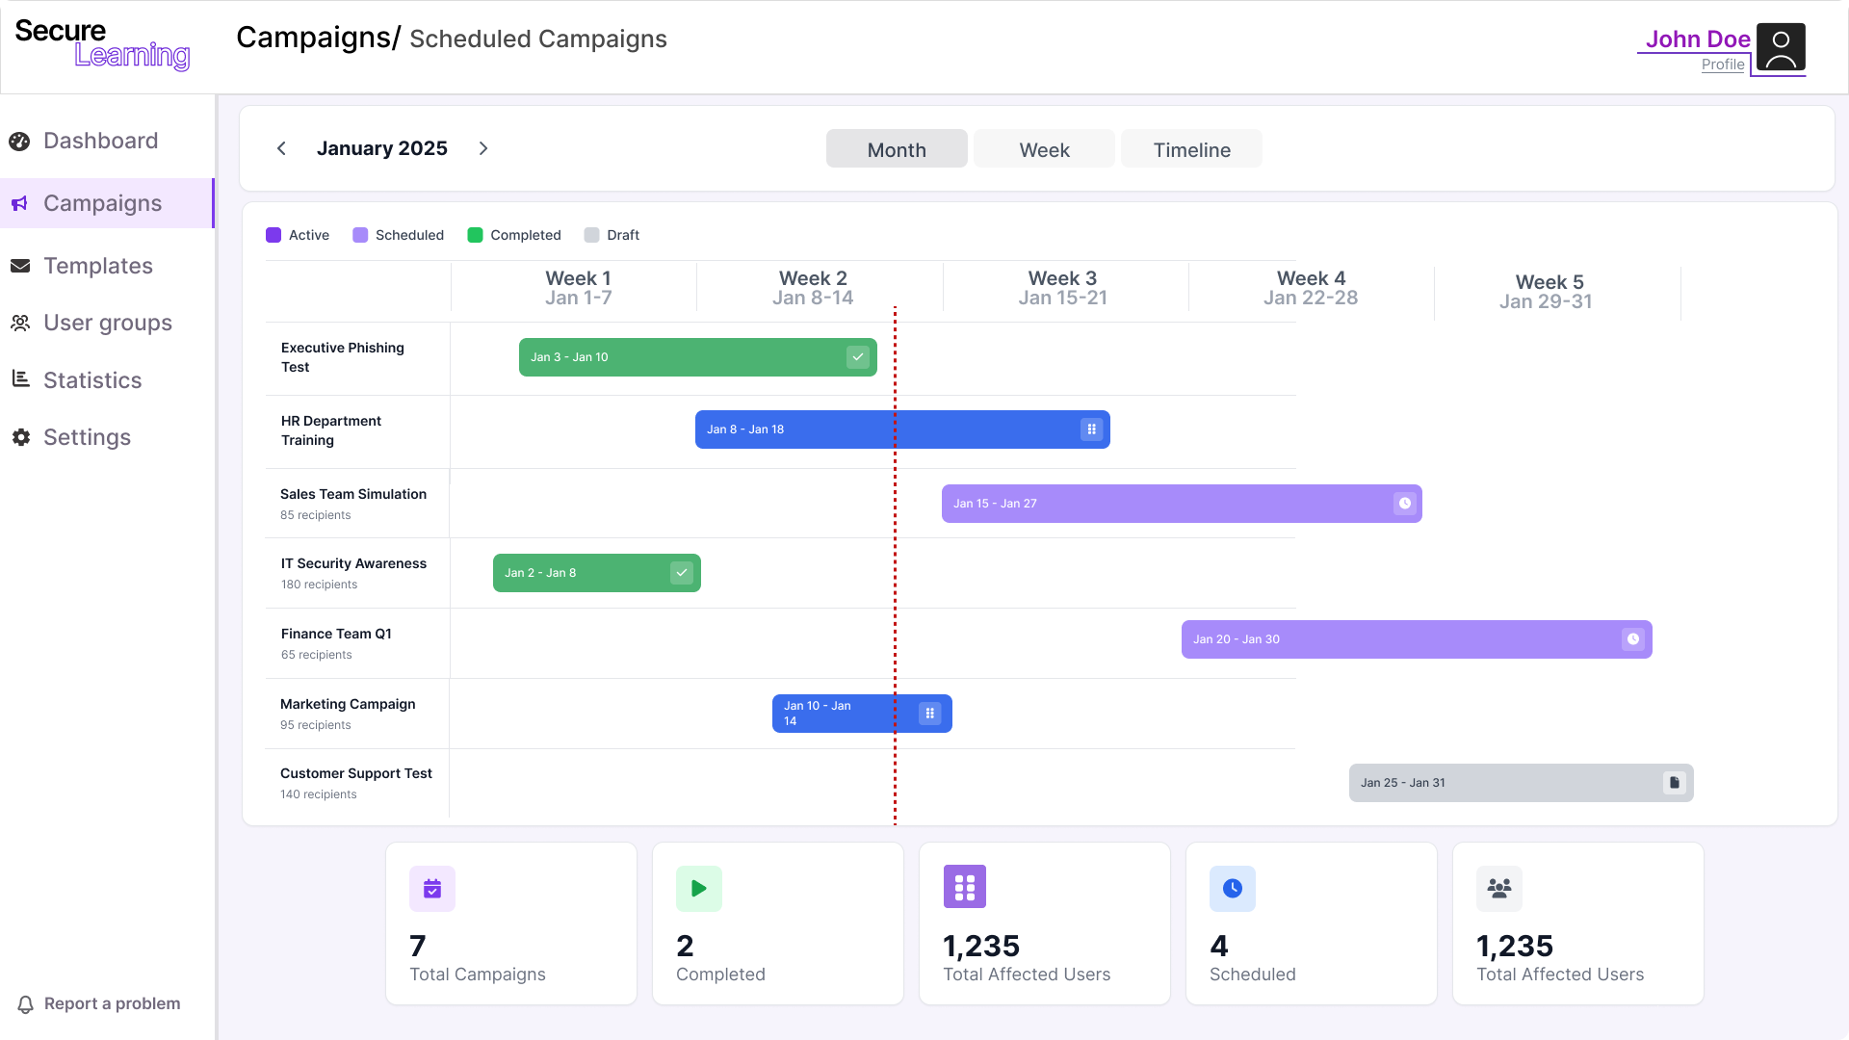Click the document icon on Customer Support Test bar
Screen dimensions: 1849x1040
tap(1675, 783)
